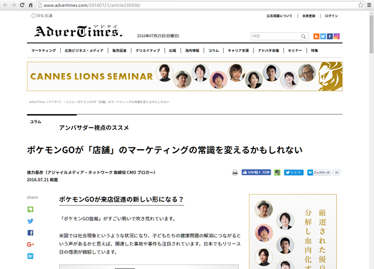Select the コラム navigation item
This screenshot has height=269, width=374.
point(213,51)
